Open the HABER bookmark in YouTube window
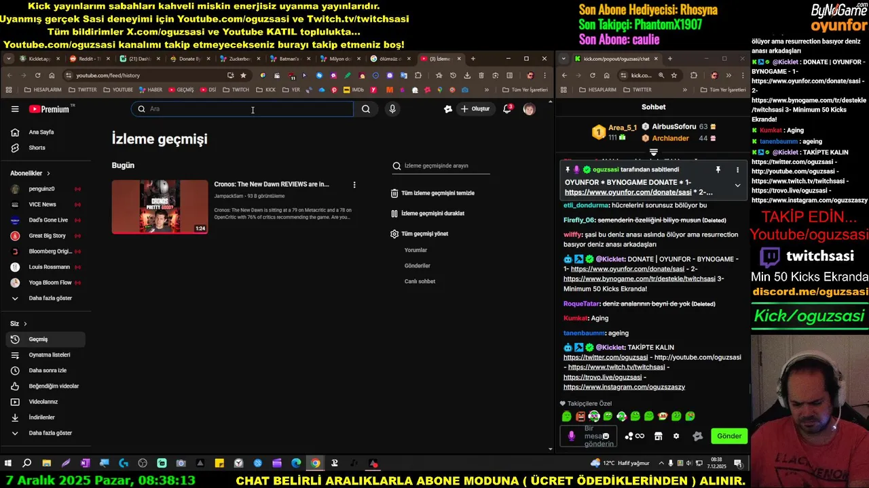Image resolution: width=869 pixels, height=488 pixels. (151, 89)
